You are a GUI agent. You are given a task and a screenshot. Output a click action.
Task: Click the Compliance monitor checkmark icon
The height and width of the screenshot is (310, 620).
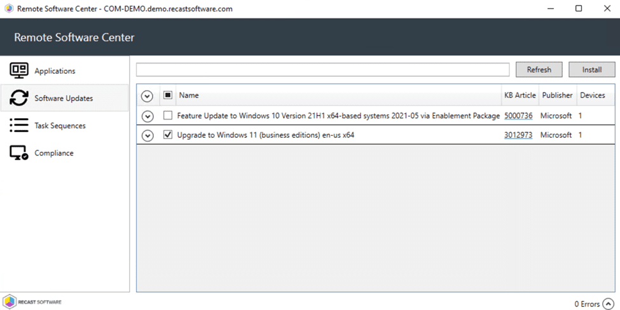(19, 153)
